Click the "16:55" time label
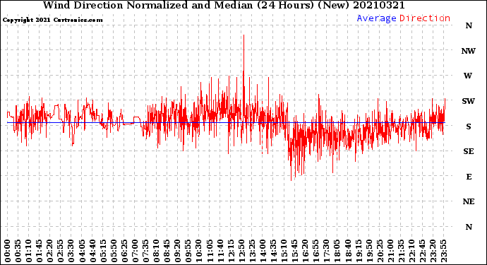The image size is (487, 265). click(317, 251)
